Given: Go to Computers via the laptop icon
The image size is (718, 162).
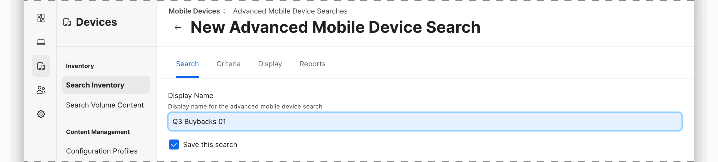Looking at the screenshot, I should click(41, 42).
